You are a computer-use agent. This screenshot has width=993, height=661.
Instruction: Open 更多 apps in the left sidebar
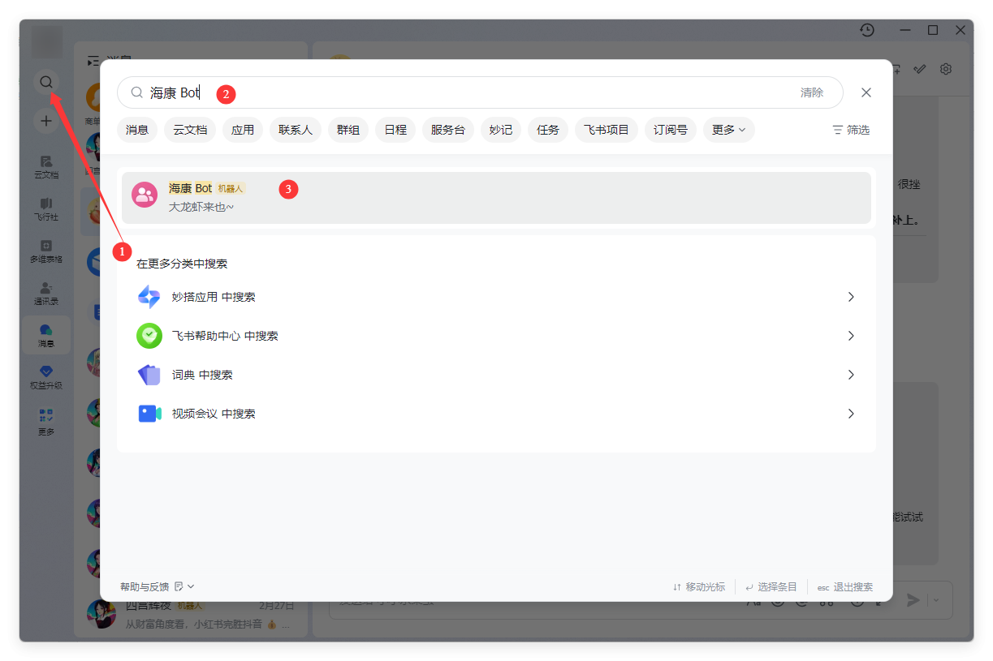[46, 420]
